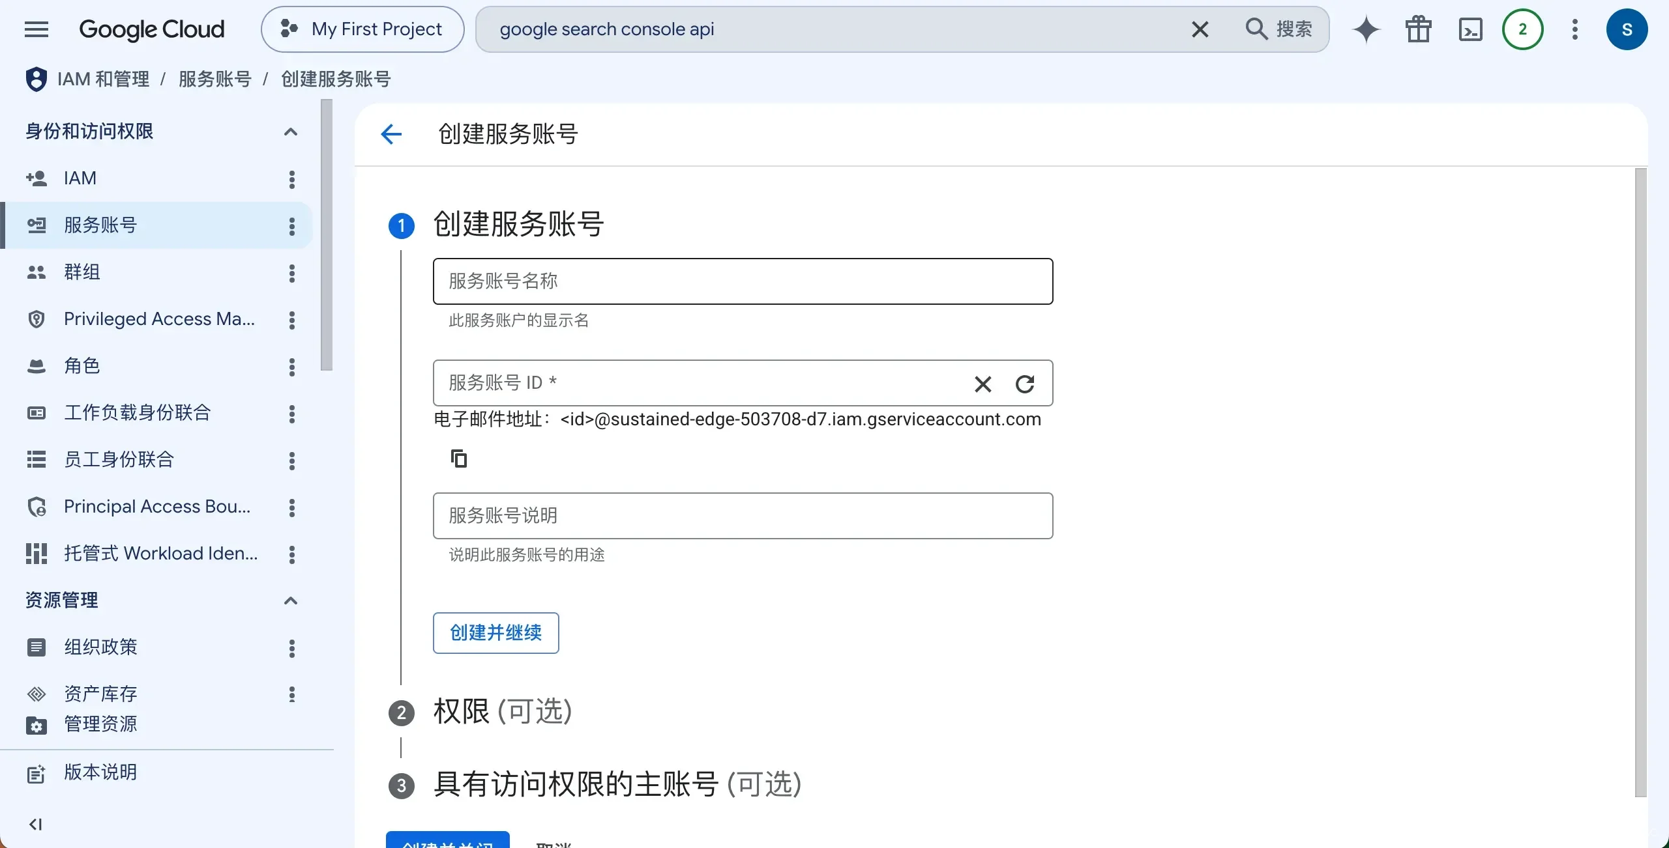Click the back arrow beside 创建服务账号
This screenshot has height=848, width=1669.
click(391, 134)
